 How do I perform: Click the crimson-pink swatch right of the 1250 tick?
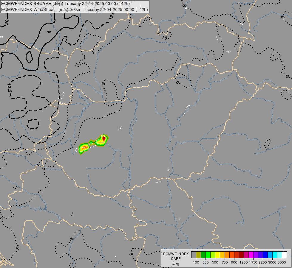click(246, 255)
